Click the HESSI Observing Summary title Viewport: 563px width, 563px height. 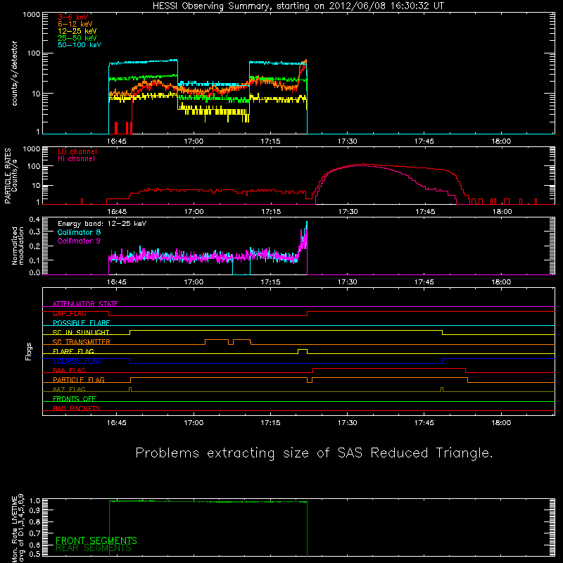click(298, 6)
